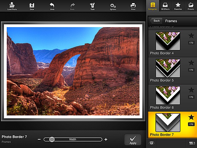Increase width with the plus button
197x148 pixels.
coord(106,139)
